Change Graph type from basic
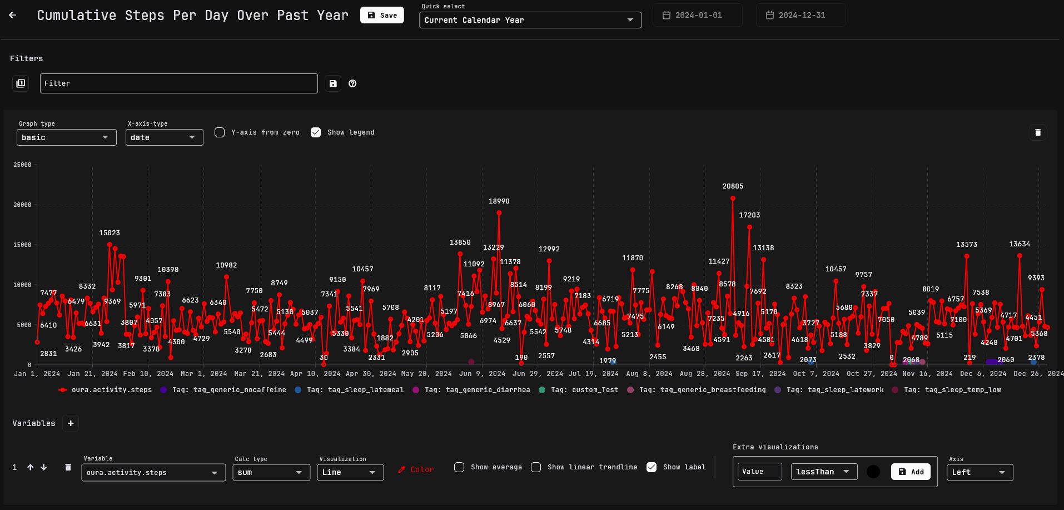 pos(66,137)
